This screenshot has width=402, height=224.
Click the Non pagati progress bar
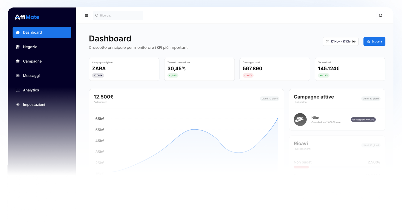(x=301, y=167)
